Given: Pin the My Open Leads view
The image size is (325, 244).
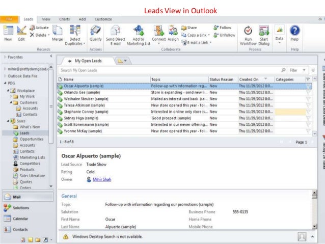Looking at the screenshot, I should coord(70,61).
